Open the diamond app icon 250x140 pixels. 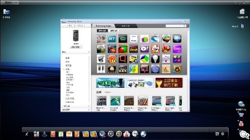click(x=177, y=38)
